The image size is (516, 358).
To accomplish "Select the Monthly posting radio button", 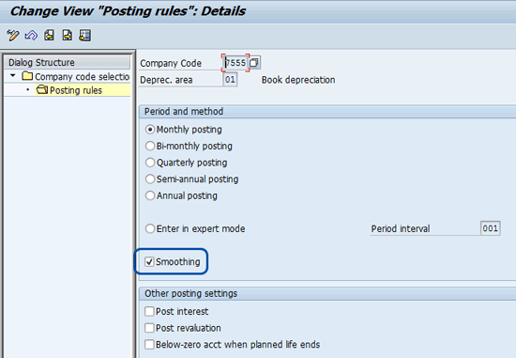I will pyautogui.click(x=150, y=130).
